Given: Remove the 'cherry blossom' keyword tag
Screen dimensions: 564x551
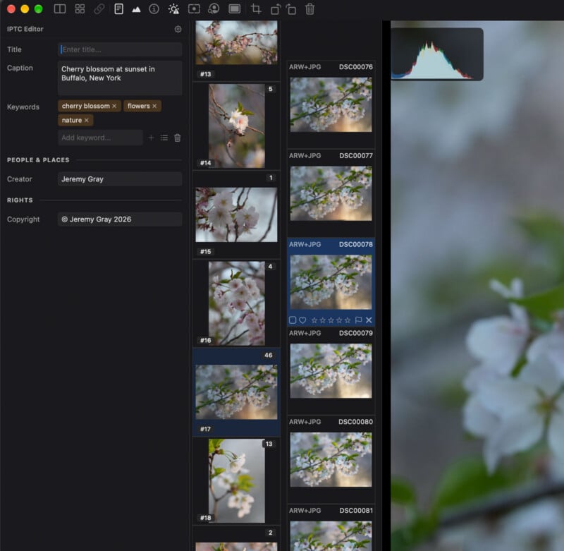Looking at the screenshot, I should tap(114, 106).
